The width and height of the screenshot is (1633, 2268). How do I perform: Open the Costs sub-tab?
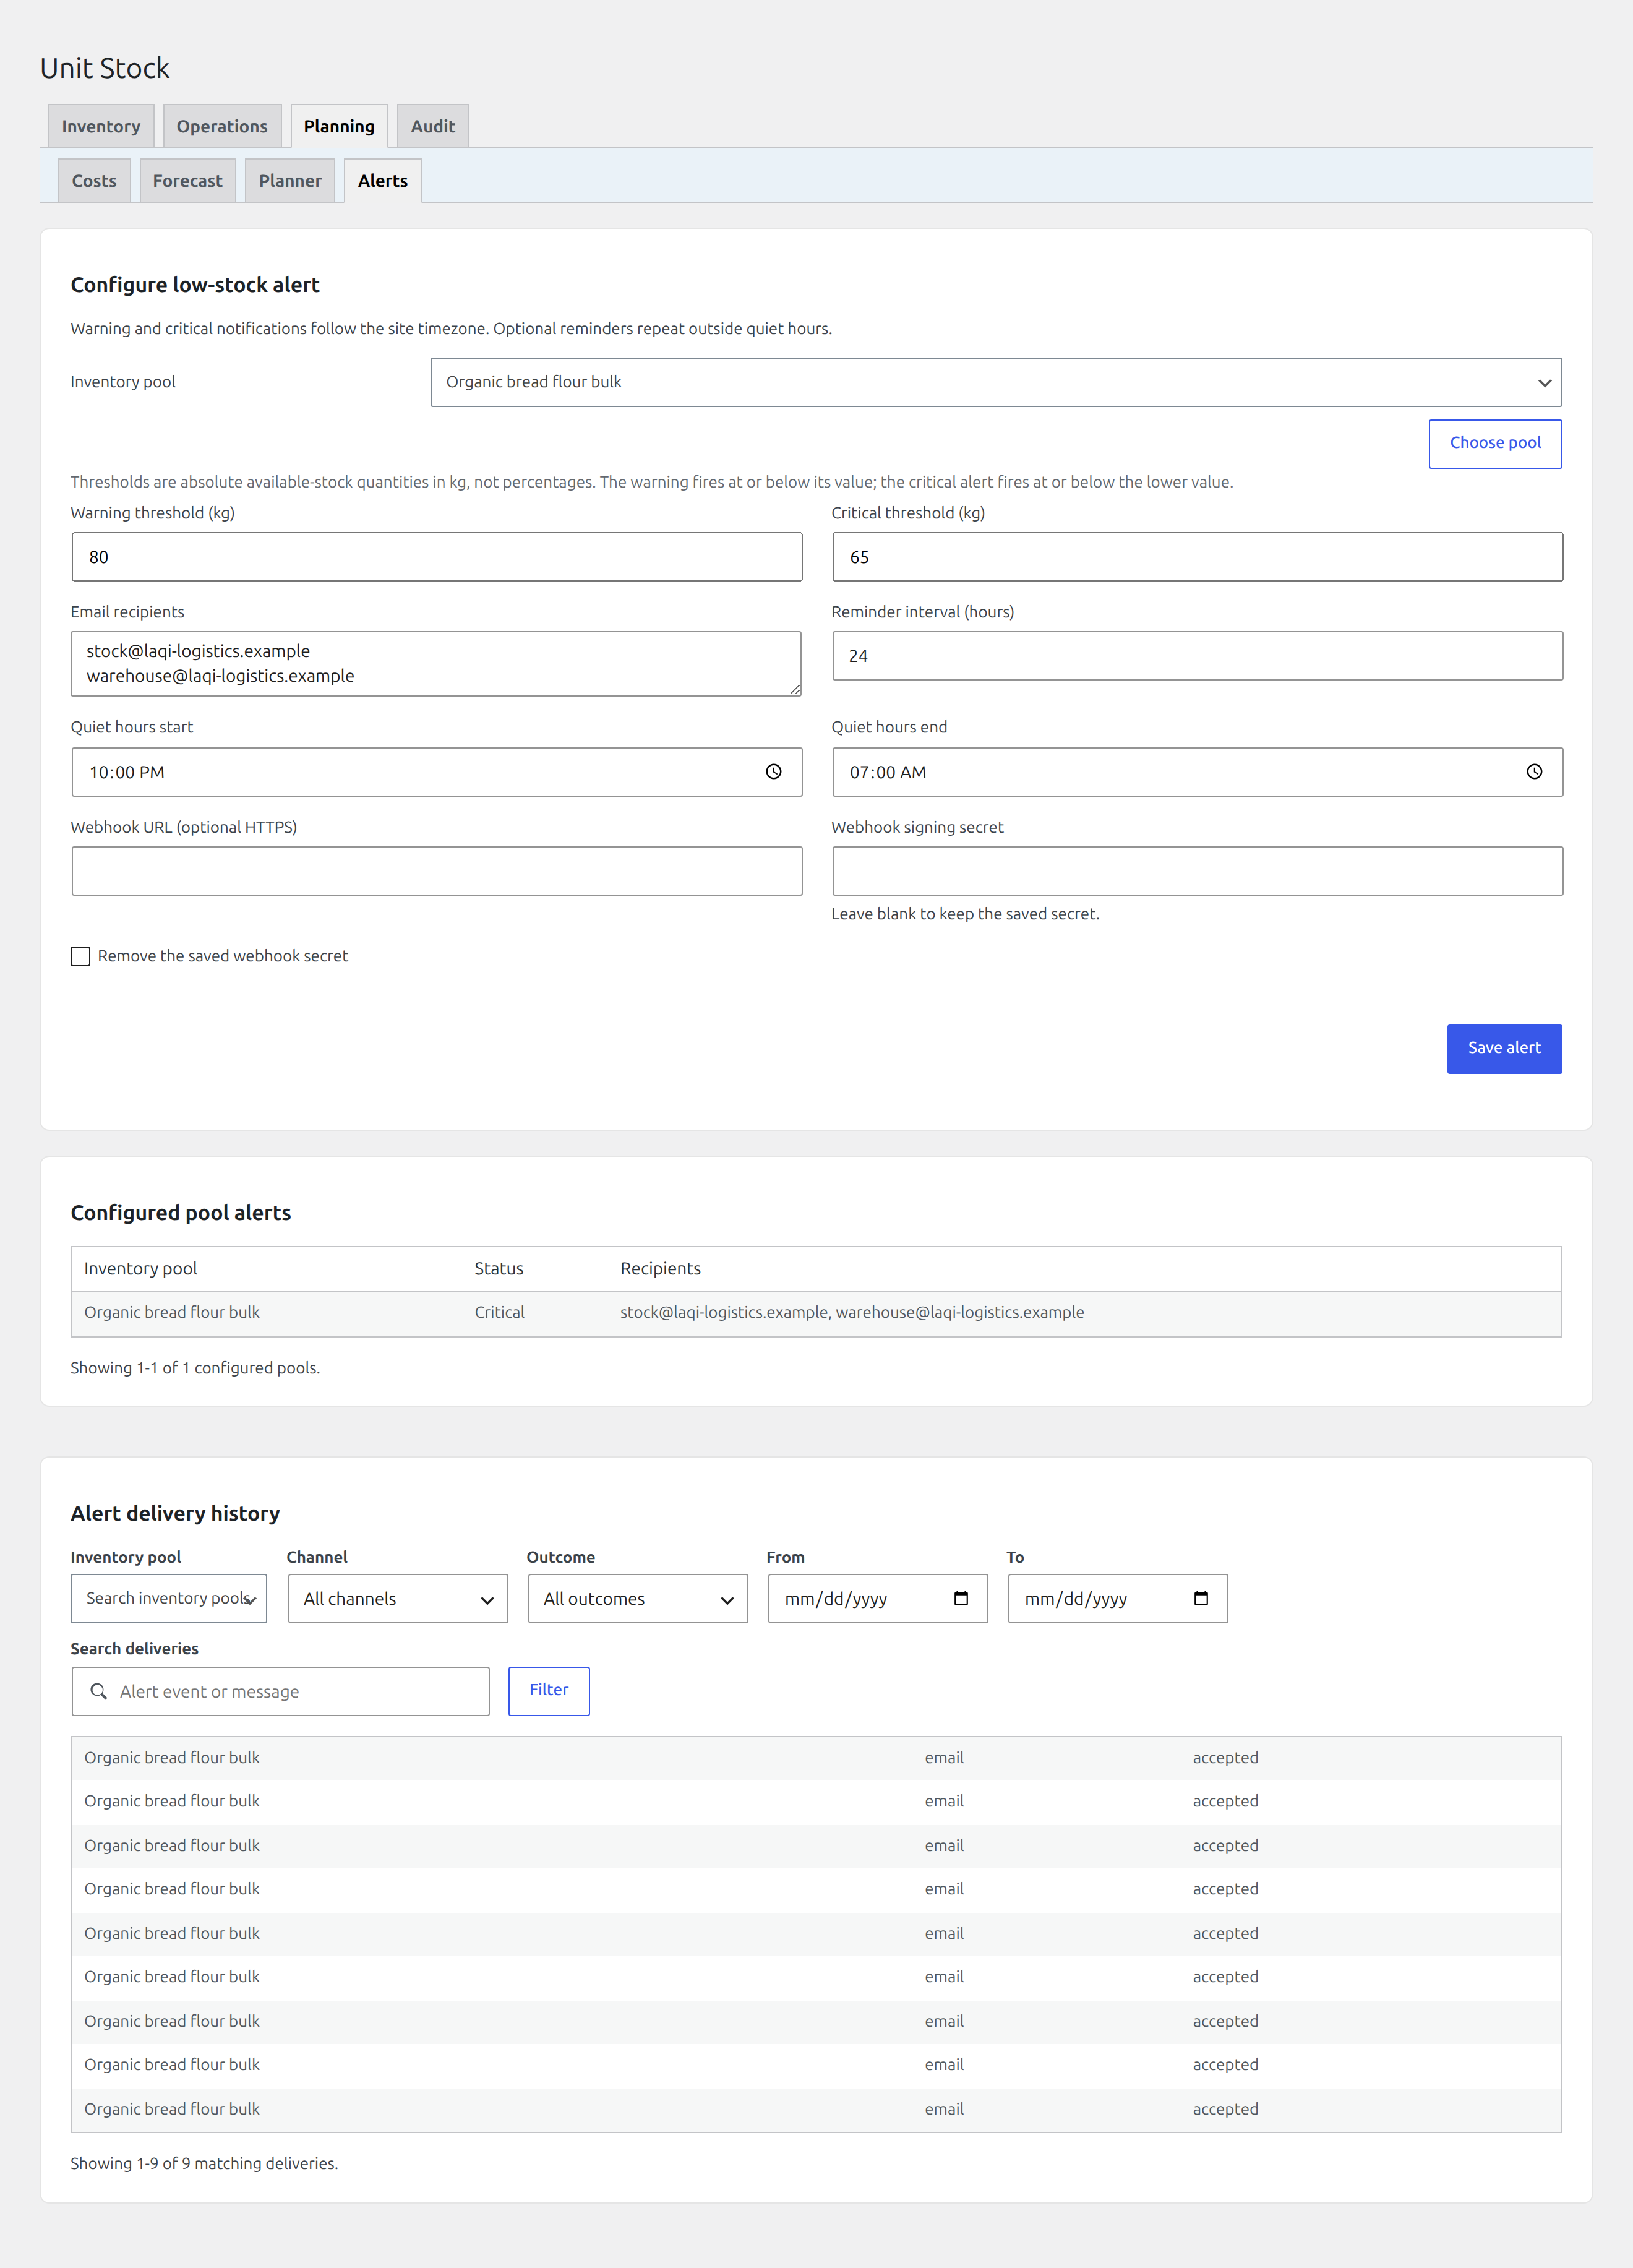pos(94,181)
